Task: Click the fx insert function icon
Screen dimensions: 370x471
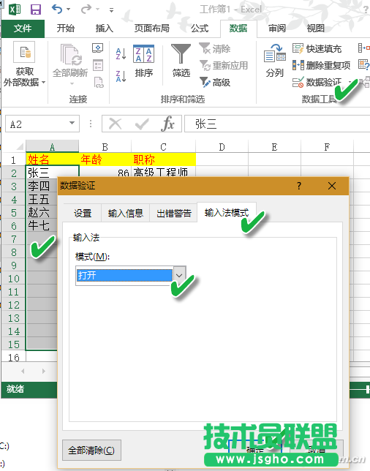Action: click(x=167, y=124)
